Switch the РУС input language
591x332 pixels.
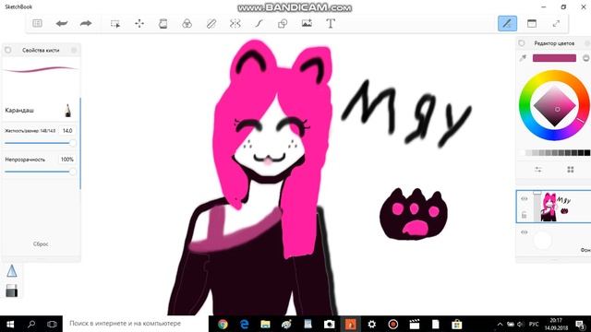click(534, 324)
